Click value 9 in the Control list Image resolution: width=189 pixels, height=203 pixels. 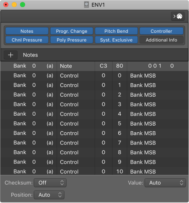(120, 162)
